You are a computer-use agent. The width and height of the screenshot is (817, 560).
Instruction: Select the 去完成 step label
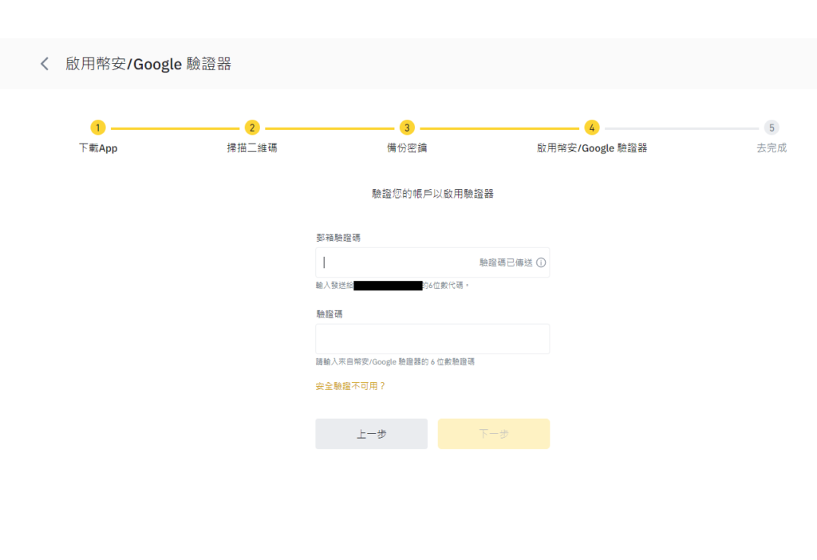tap(770, 148)
